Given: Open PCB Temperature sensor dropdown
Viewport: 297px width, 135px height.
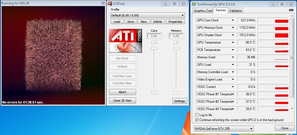Looking at the screenshot, I should point(233,50).
